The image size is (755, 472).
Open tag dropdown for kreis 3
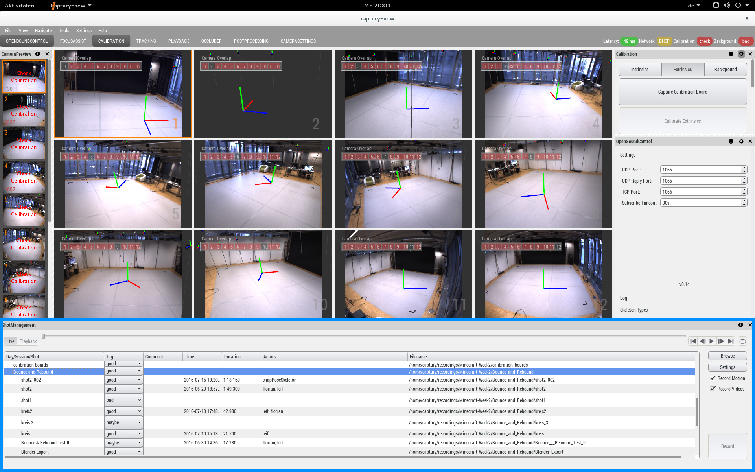pos(123,422)
